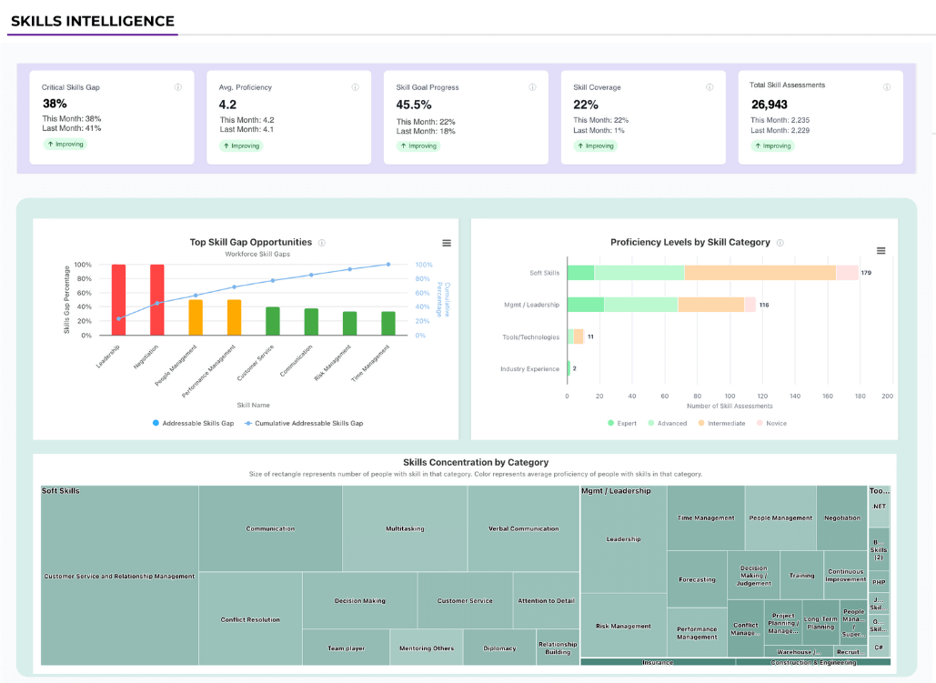Click the info icon beside Proficiency Levels title
Viewport: 936px width, 683px height.
pyautogui.click(x=782, y=242)
